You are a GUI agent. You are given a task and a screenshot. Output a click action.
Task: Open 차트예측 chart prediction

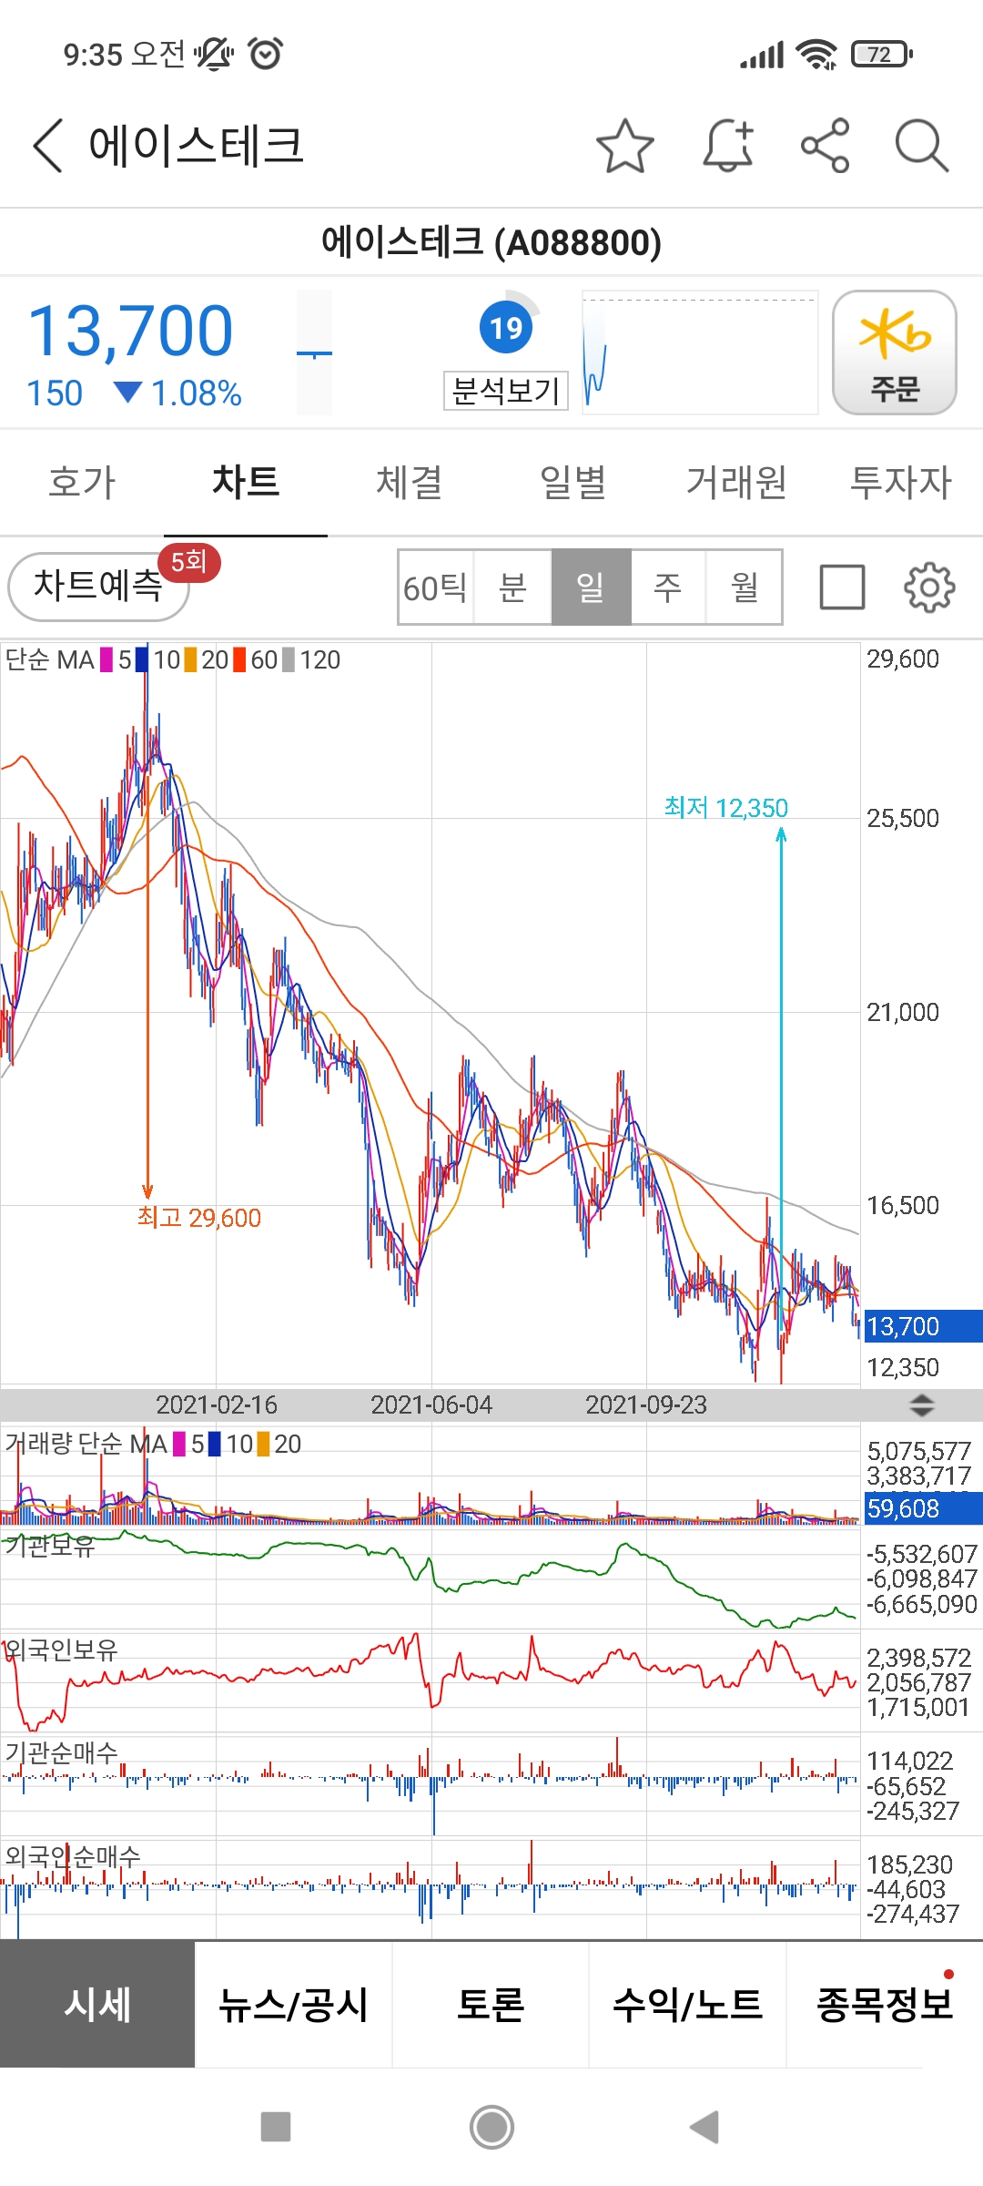tap(98, 587)
